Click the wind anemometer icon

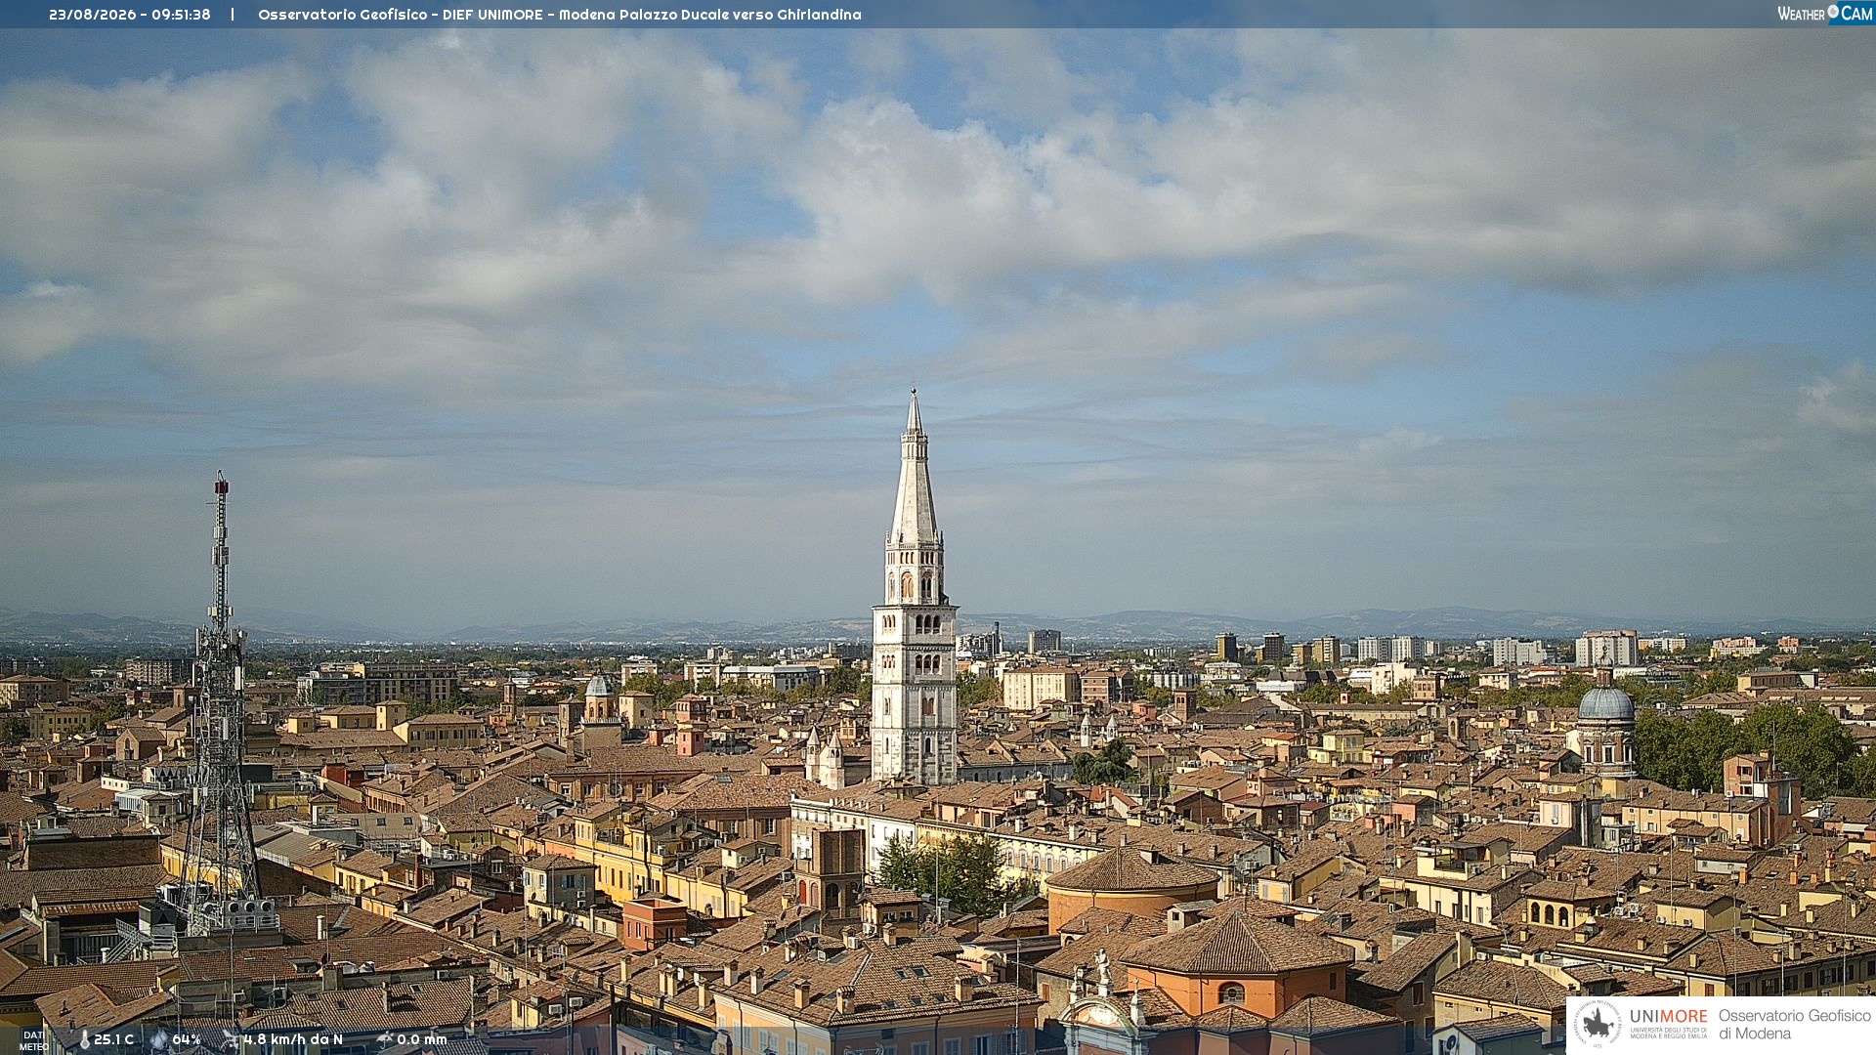click(x=231, y=1039)
